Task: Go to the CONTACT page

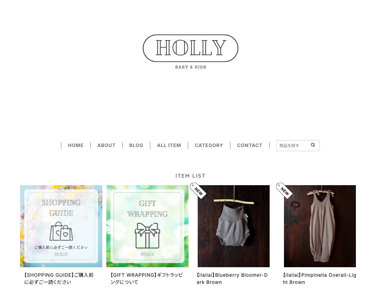Action: (x=250, y=145)
